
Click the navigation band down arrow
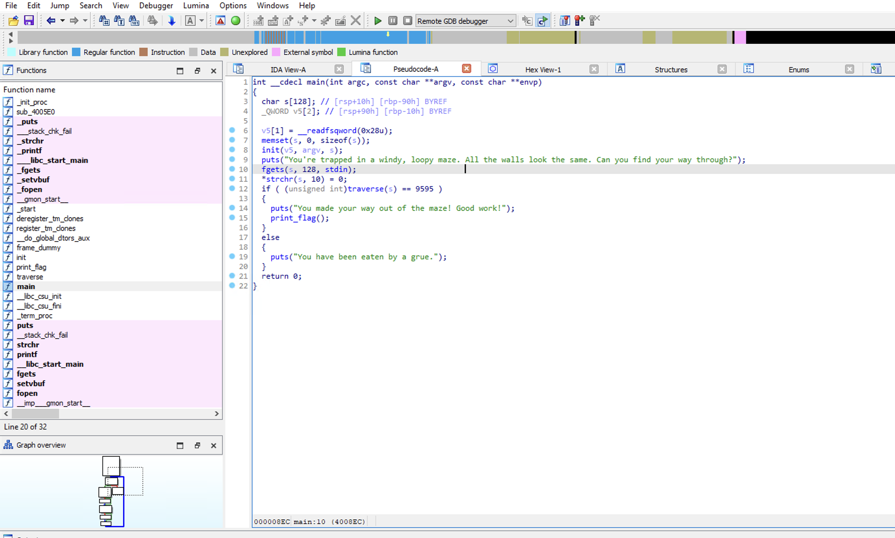(10, 40)
